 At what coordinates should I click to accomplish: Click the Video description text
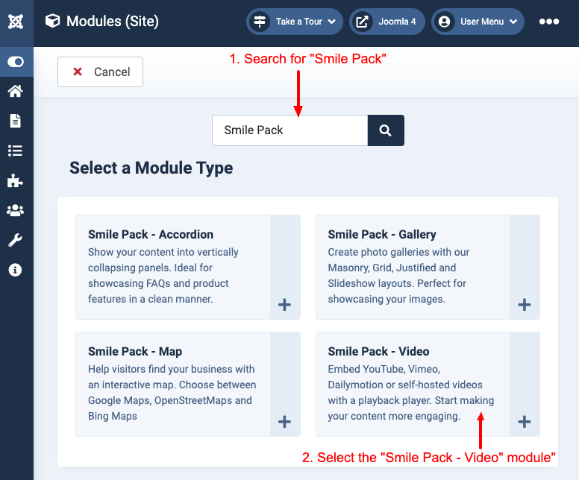410,393
